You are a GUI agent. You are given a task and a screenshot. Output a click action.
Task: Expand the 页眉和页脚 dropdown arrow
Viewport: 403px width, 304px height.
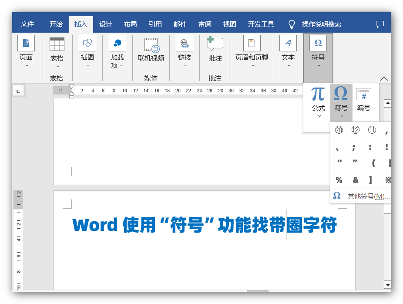(x=253, y=66)
